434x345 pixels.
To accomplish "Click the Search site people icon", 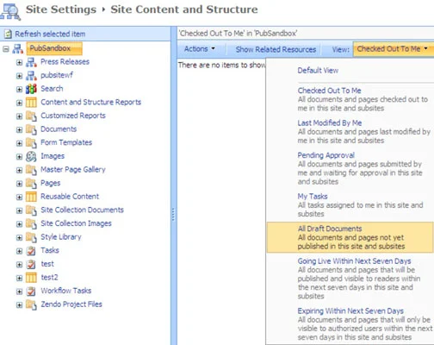I will [31, 89].
